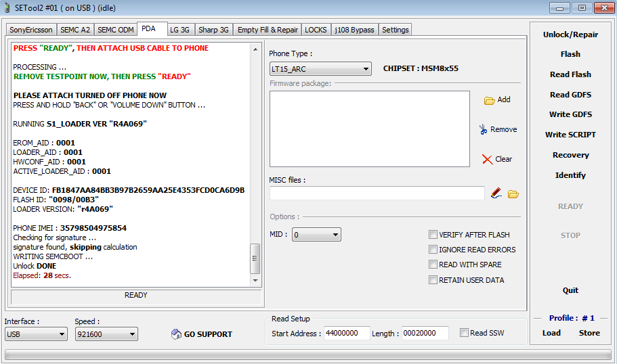Open folder browse icon for MISC files
The width and height of the screenshot is (617, 364).
click(x=513, y=194)
